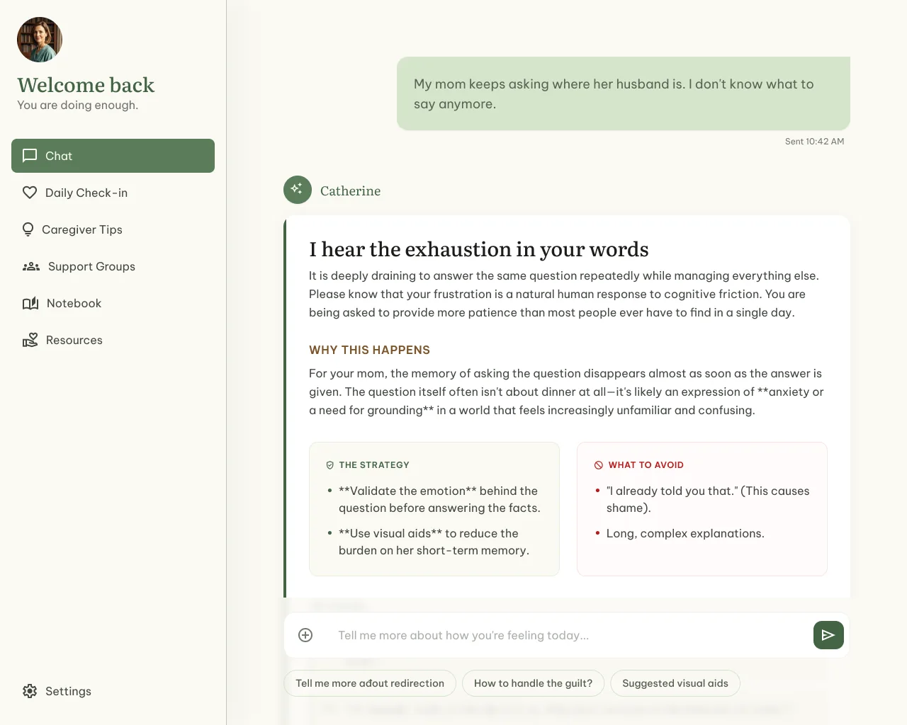Image resolution: width=907 pixels, height=725 pixels.
Task: Click heading 'I hear the exhaustion in your words'
Action: [x=478, y=249]
